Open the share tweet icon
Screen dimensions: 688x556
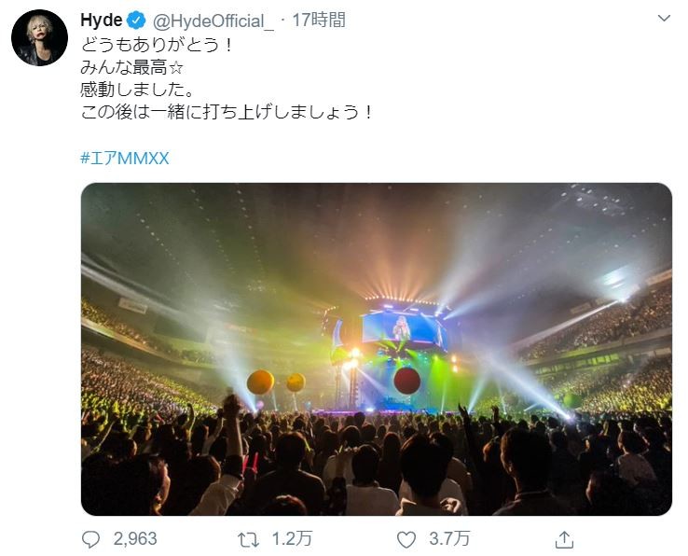[562, 538]
